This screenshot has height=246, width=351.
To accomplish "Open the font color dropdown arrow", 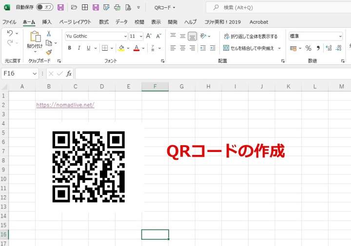I will point(143,48).
